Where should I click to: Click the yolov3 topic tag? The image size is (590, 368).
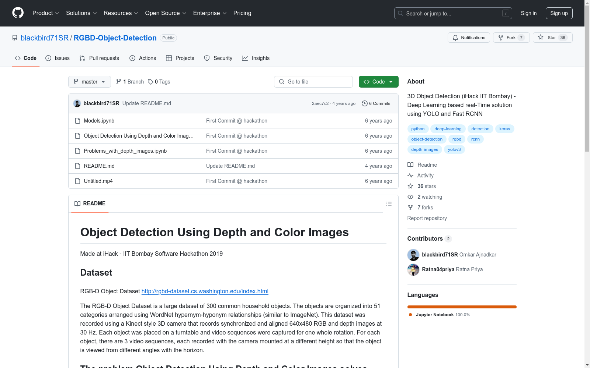(454, 149)
